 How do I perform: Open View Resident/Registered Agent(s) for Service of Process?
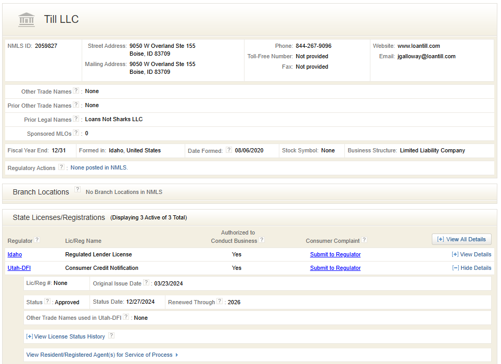[x=102, y=355]
